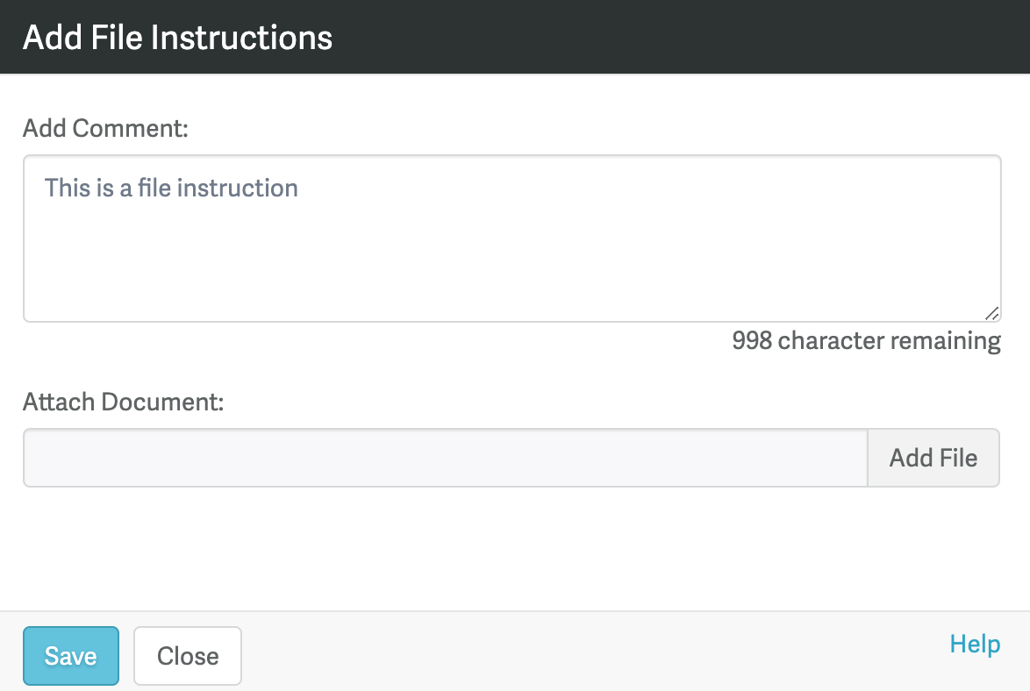
Task: Close the Add File Instructions dialog
Action: 187,656
